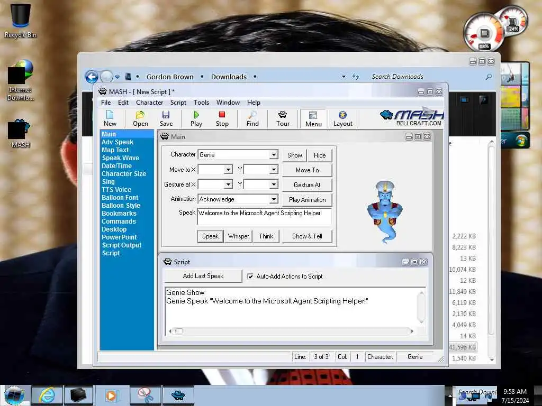Open the Layout toolbar option

tap(342, 118)
